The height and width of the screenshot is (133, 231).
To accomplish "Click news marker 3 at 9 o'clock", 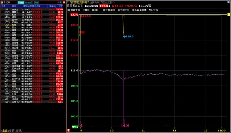I will (x=80, y=125).
